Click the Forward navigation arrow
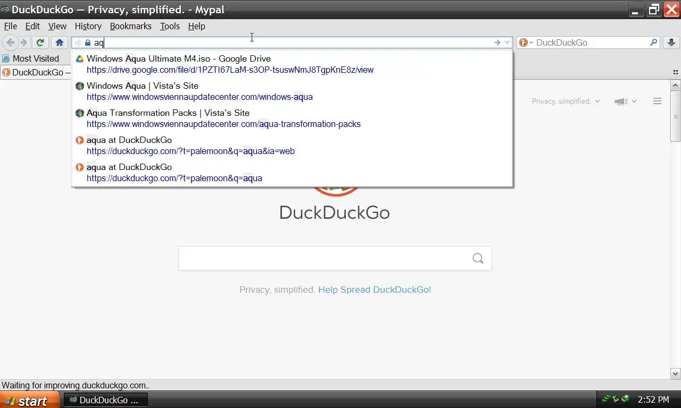 pyautogui.click(x=23, y=42)
